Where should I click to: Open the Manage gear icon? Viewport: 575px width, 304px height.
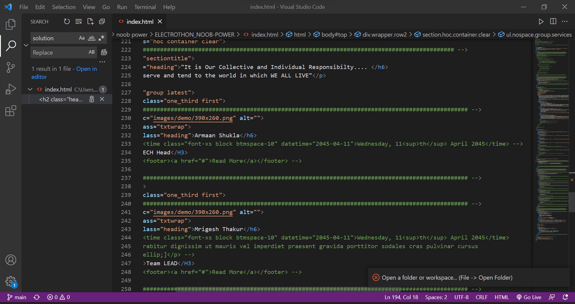click(11, 281)
